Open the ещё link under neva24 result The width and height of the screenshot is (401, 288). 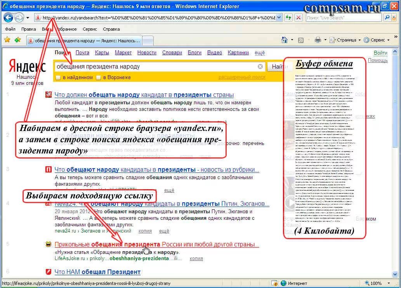pos(164,231)
